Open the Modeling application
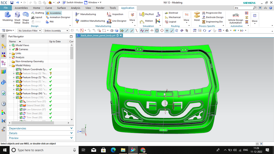This screenshot has height=154, width=274. point(8,16)
